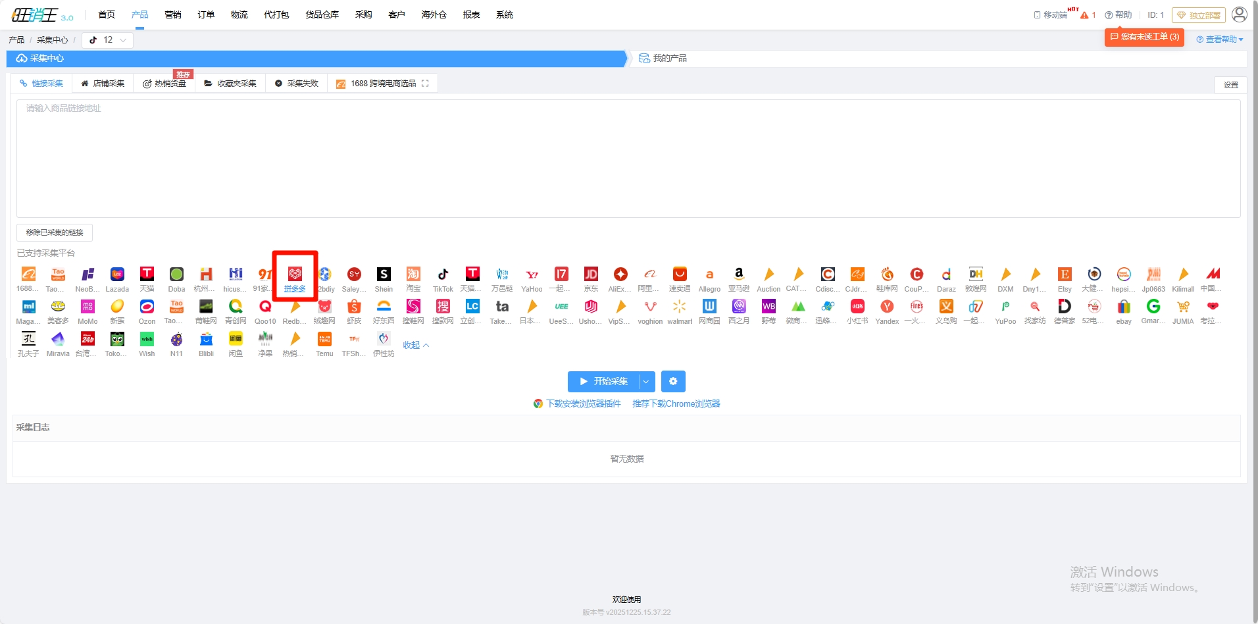Screen dimensions: 1258x624
Task: Open the blue gear collection settings button
Action: (673, 381)
